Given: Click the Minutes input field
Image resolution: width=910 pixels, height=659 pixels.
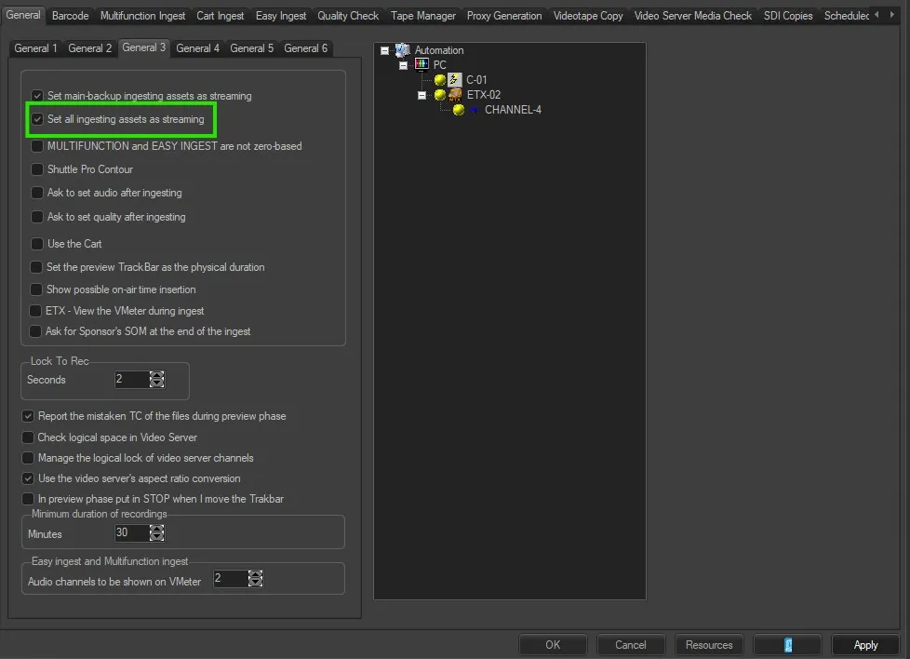Looking at the screenshot, I should click(x=130, y=533).
